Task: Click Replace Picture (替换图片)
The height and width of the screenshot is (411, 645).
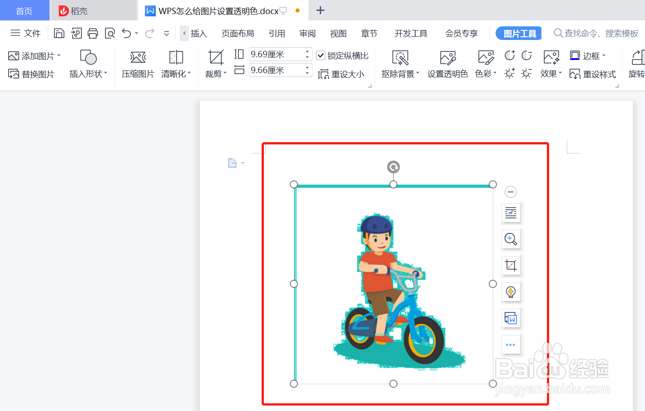Action: [31, 74]
